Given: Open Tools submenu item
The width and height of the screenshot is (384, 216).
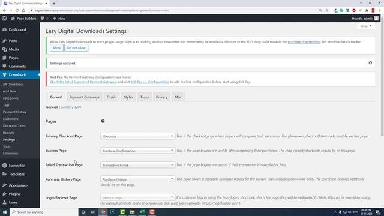Looking at the screenshot, I should coord(7,146).
